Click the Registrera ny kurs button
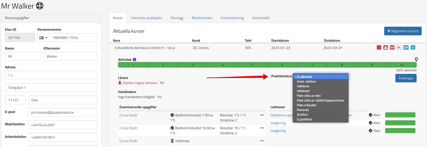 [403, 31]
